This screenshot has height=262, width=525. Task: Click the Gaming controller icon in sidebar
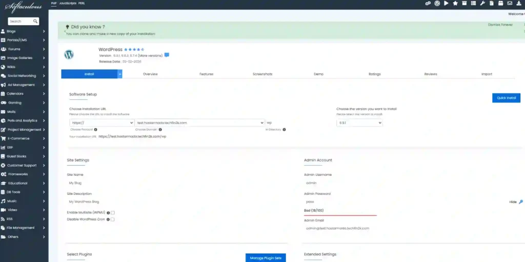pos(4,103)
